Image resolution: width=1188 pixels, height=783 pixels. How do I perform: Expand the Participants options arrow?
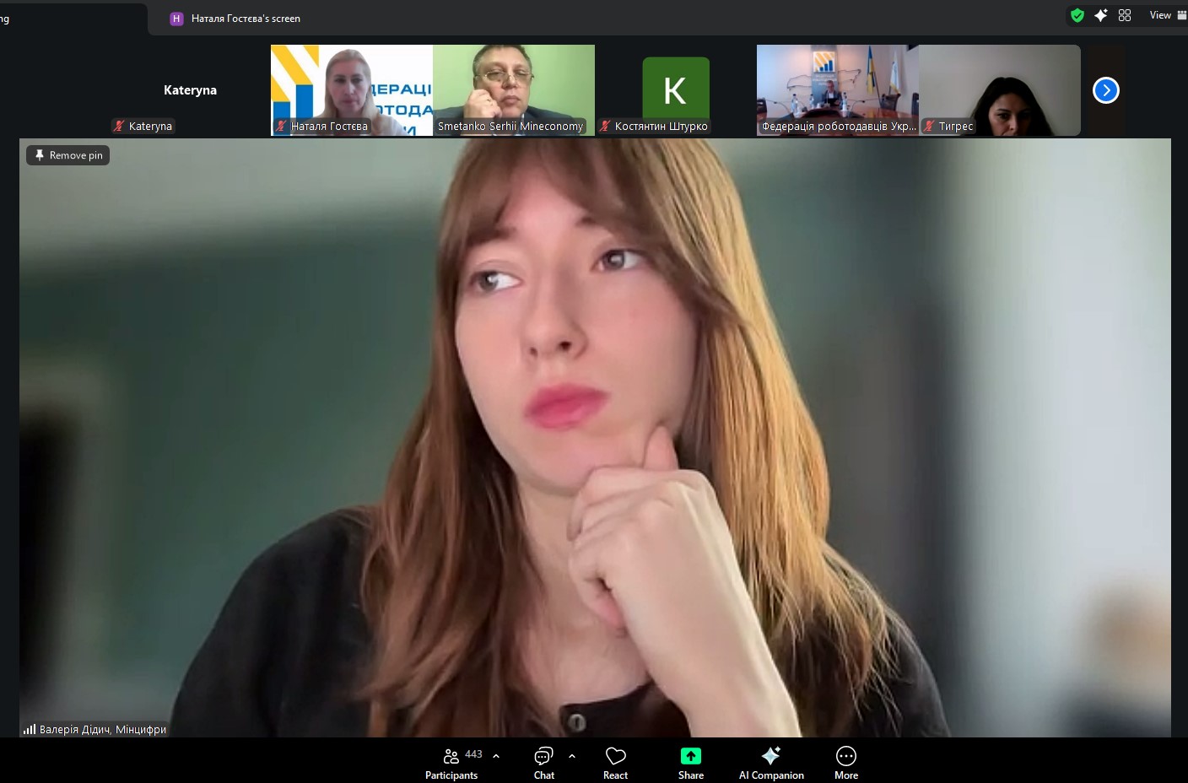click(x=496, y=756)
